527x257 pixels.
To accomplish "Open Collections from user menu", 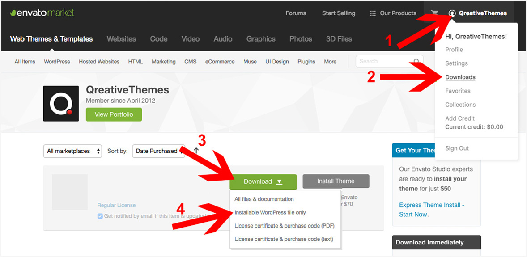I will click(x=460, y=105).
